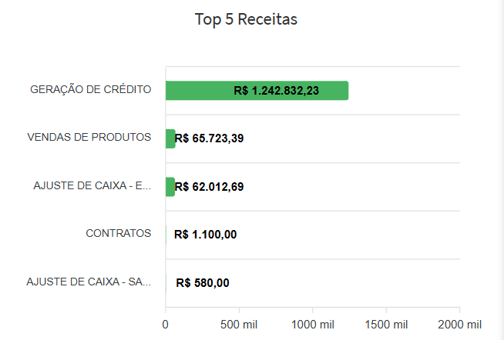Click the Top 5 Receitas chart title
Viewport: 504px width, 340px height.
click(246, 20)
